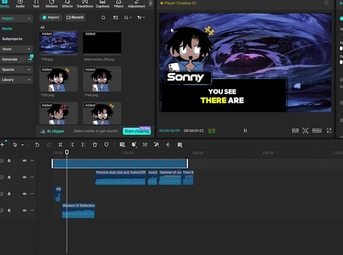
Task: Open the Player-Timeline 01 menu icon
Action: 326,3
